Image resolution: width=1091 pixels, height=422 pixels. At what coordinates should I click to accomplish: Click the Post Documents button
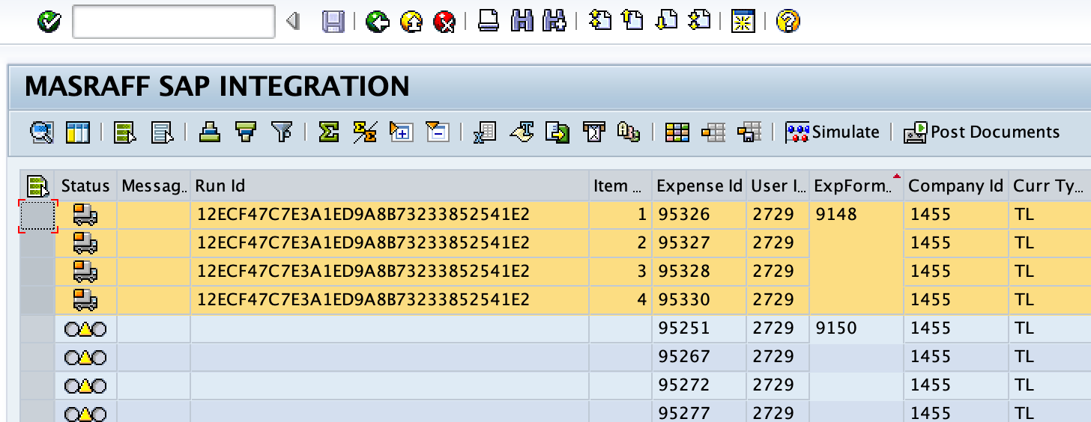click(982, 132)
